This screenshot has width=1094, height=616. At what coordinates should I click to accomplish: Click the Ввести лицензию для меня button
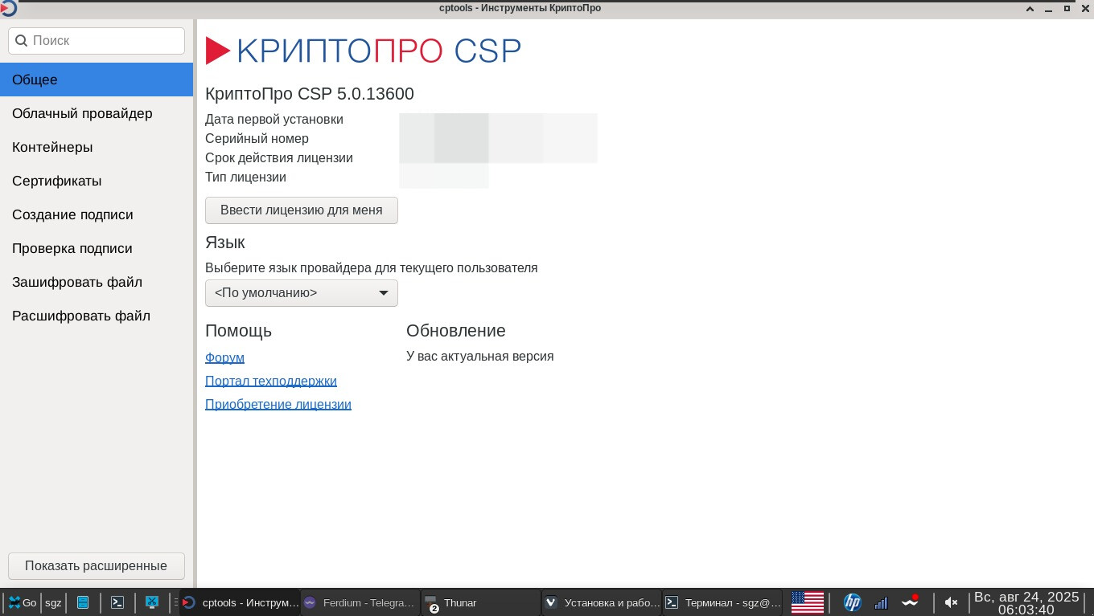coord(302,210)
